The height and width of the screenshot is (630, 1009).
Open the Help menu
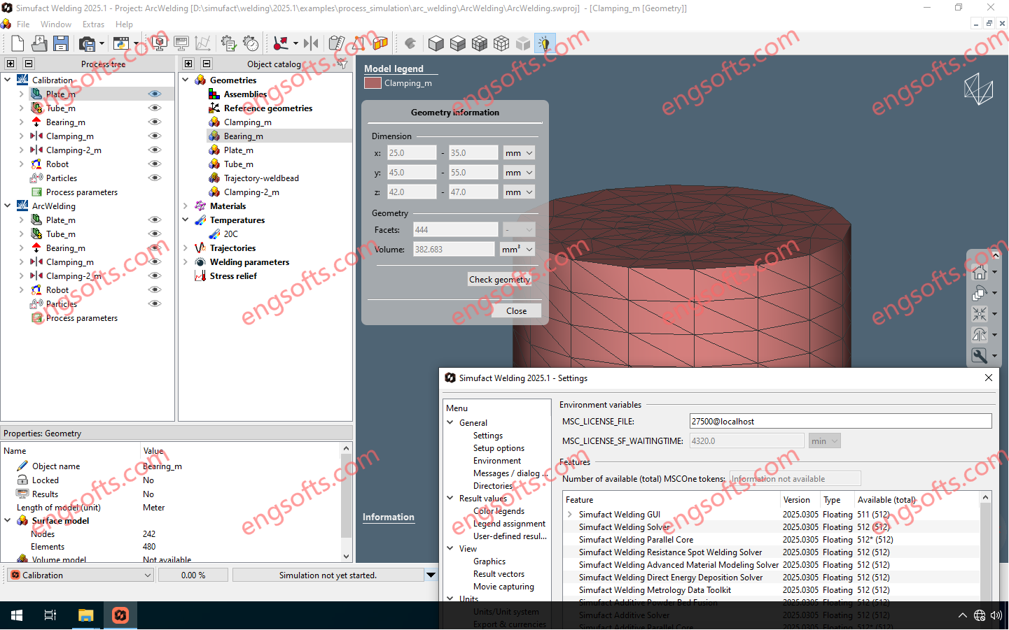pyautogui.click(x=124, y=24)
